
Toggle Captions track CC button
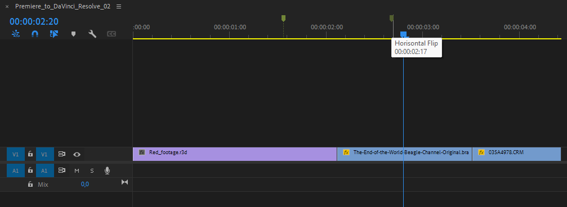[111, 34]
